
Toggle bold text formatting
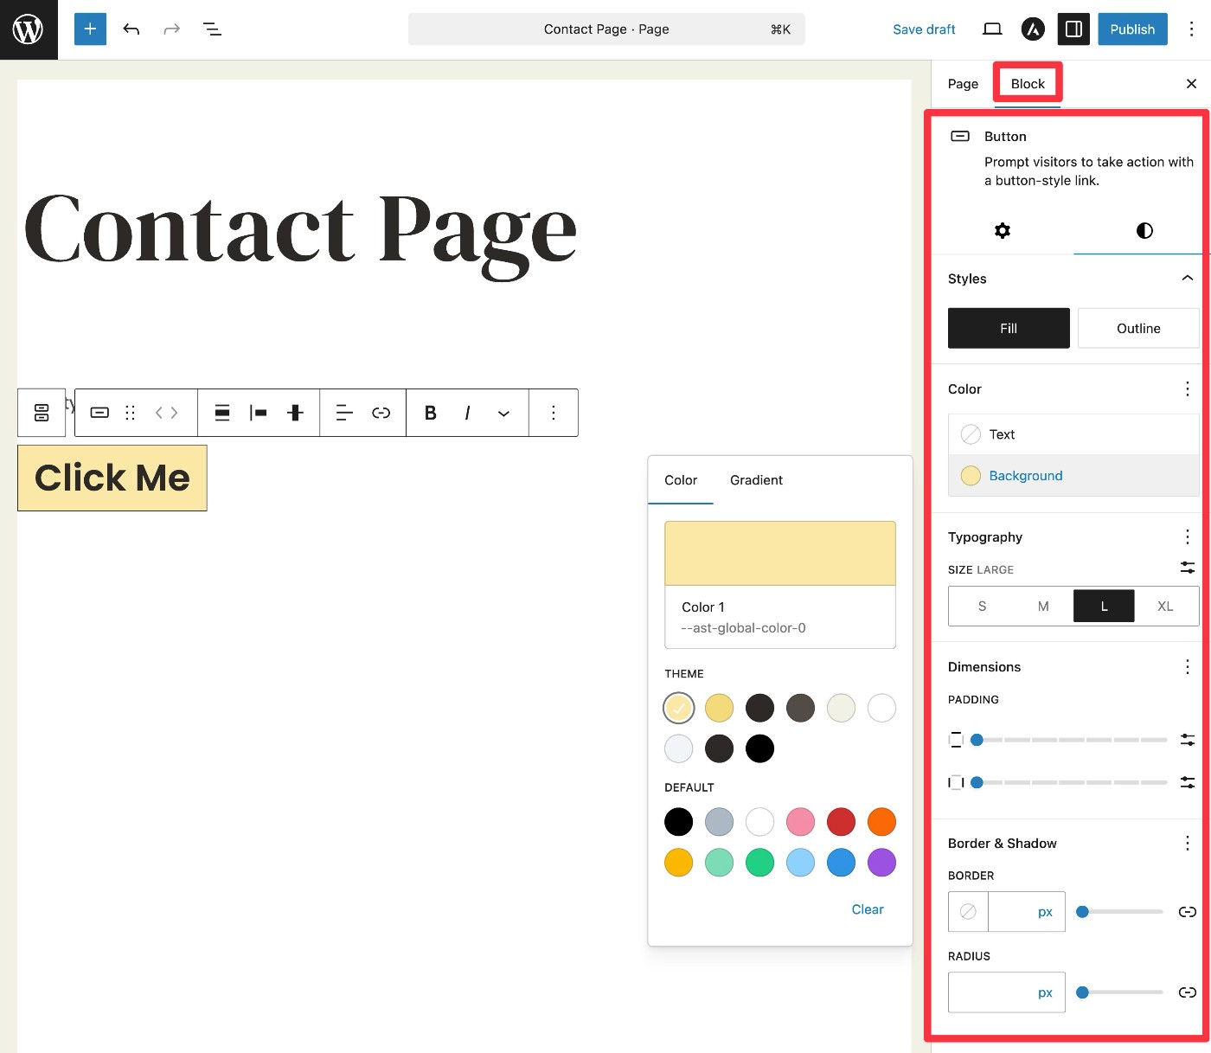430,413
